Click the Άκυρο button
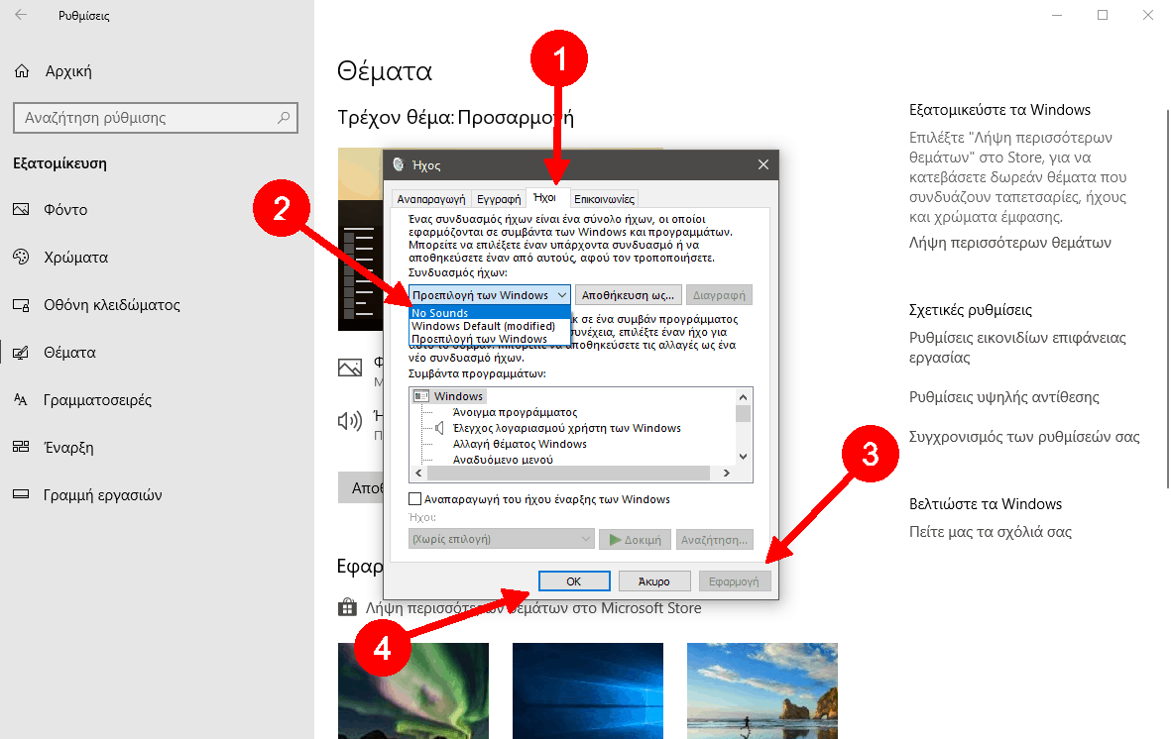The width and height of the screenshot is (1171, 739). (x=654, y=581)
